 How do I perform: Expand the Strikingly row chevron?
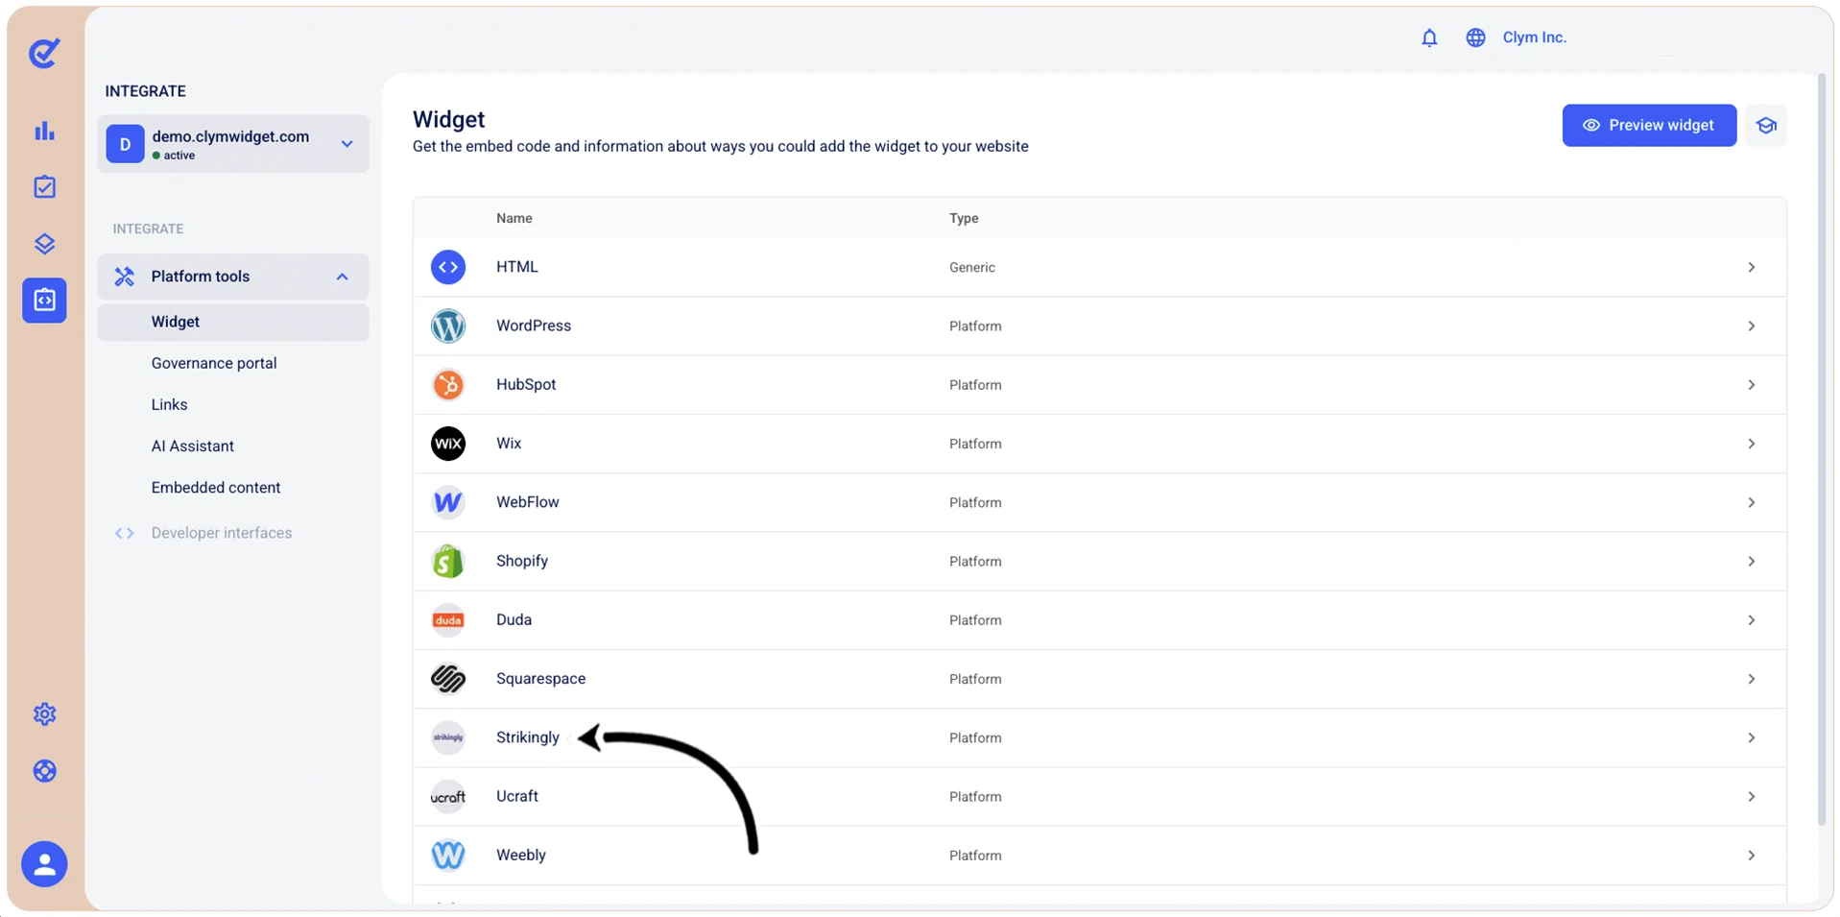click(x=1751, y=737)
